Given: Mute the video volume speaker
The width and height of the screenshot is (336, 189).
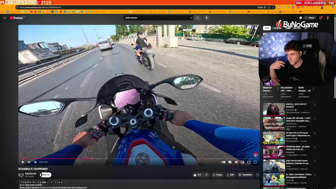Looking at the screenshot, I should pos(35,162).
